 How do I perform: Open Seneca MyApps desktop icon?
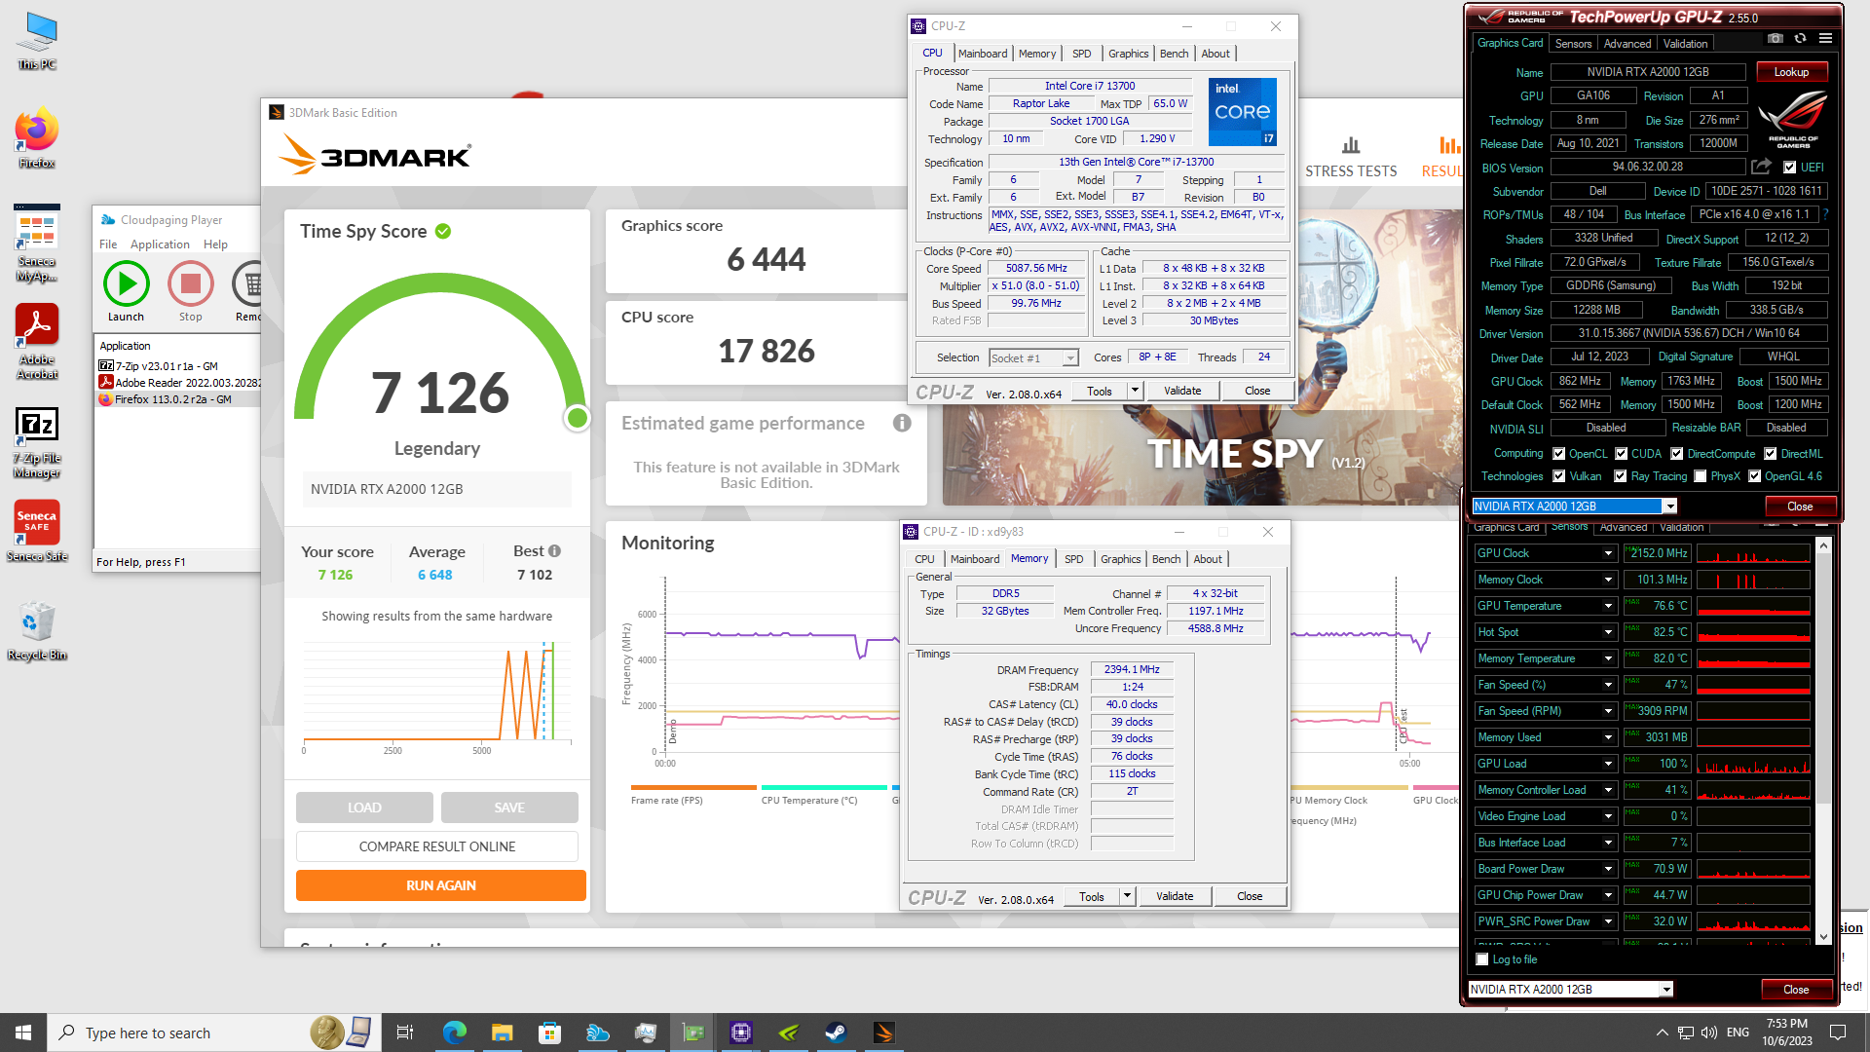(x=37, y=244)
